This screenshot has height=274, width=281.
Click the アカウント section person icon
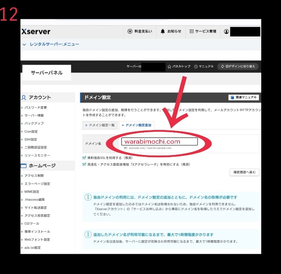[24, 97]
